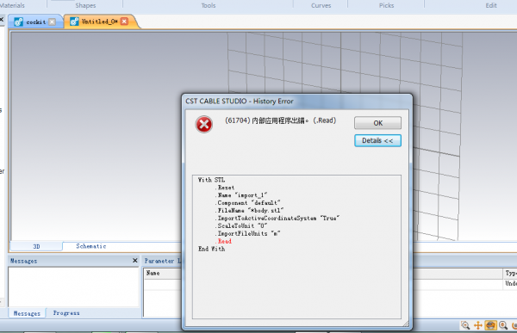The width and height of the screenshot is (517, 333).
Task: Collapse the error details with Details <<
Action: [377, 140]
